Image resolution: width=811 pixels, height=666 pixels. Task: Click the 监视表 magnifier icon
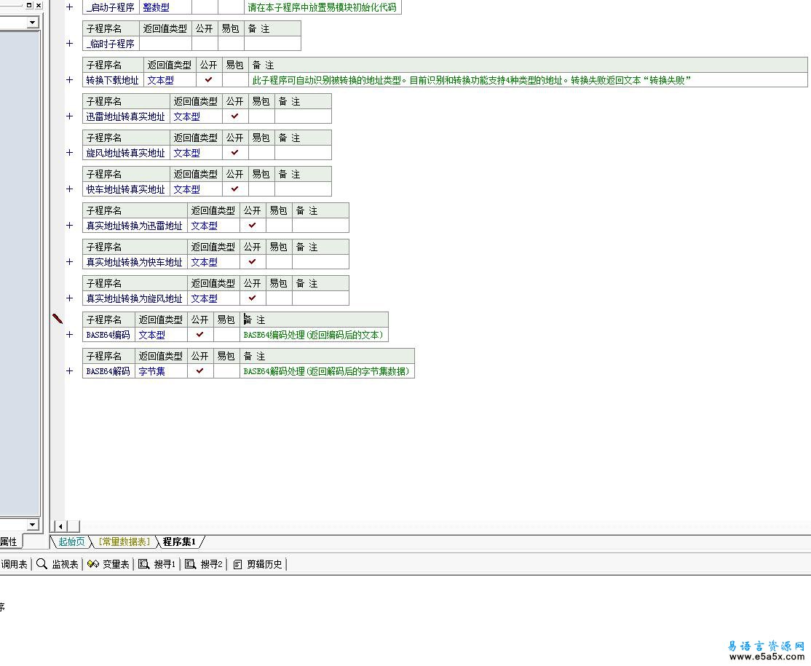[42, 563]
